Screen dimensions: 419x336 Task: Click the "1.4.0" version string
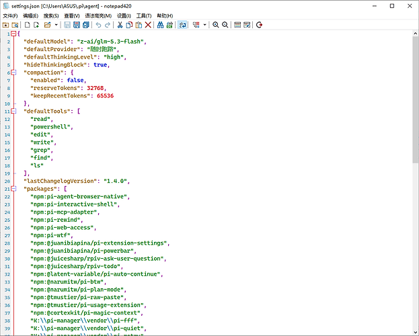click(115, 181)
